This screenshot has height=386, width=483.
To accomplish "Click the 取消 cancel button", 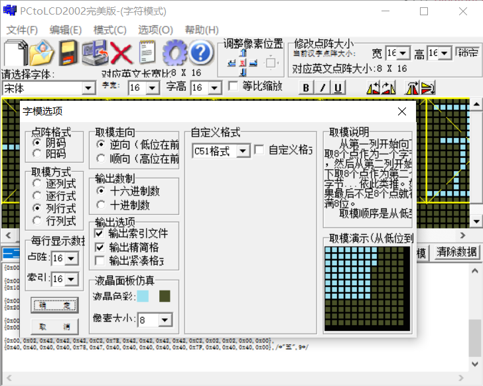I will click(54, 326).
